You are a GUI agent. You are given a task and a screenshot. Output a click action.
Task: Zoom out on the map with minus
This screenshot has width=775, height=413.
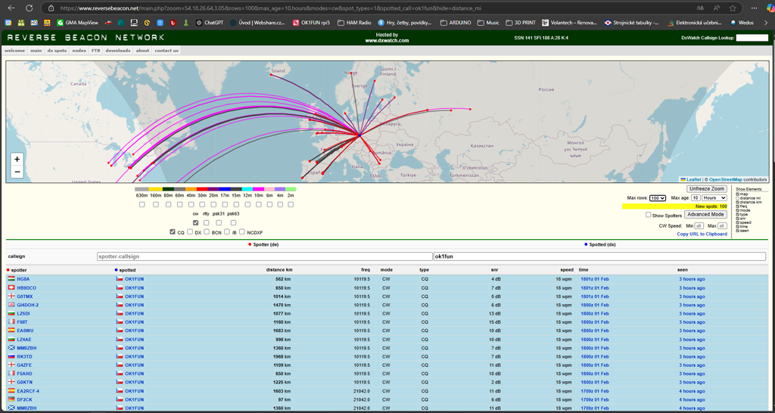click(17, 172)
